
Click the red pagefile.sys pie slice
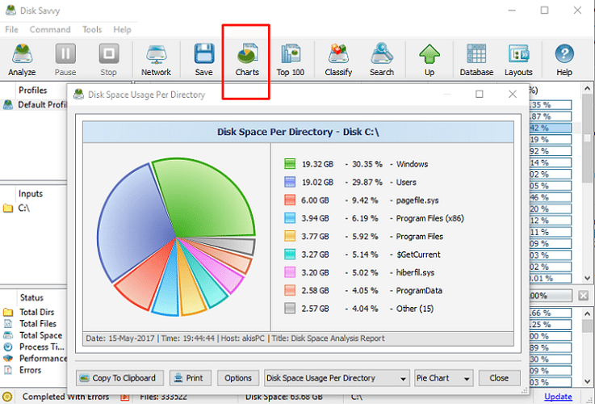146,279
